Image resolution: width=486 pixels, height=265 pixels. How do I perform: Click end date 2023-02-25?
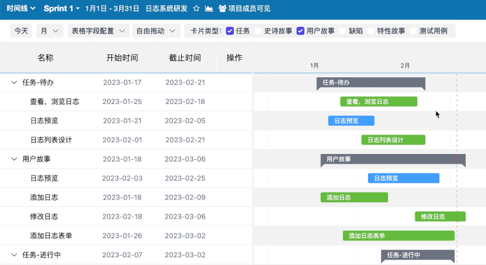pyautogui.click(x=185, y=178)
